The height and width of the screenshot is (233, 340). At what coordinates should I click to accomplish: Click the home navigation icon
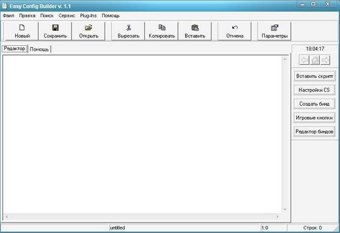click(x=315, y=60)
